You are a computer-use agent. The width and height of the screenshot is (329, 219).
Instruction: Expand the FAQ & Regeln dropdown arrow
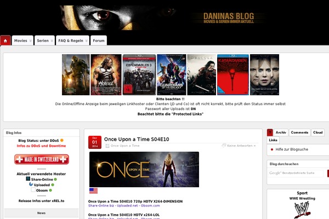[87, 41]
